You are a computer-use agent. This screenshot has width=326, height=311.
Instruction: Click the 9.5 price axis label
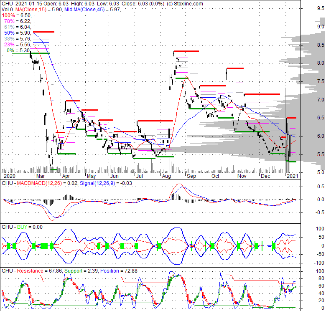[321, 8]
